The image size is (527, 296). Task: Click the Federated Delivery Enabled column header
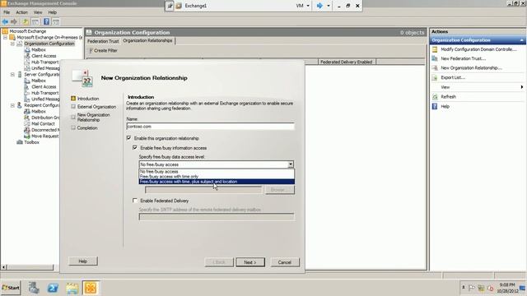[347, 62]
